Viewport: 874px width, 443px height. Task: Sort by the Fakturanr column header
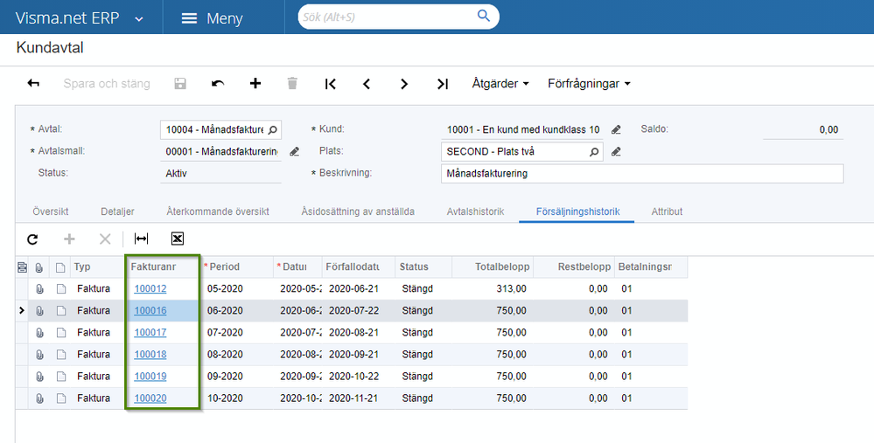[x=162, y=267]
